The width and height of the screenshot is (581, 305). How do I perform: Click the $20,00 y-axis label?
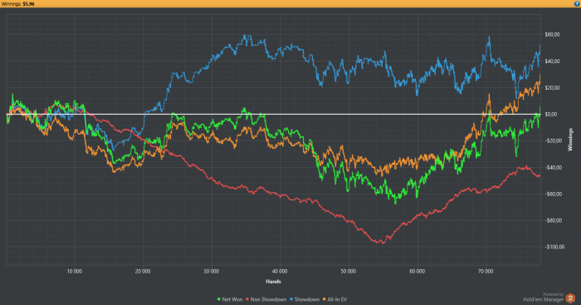click(x=552, y=88)
